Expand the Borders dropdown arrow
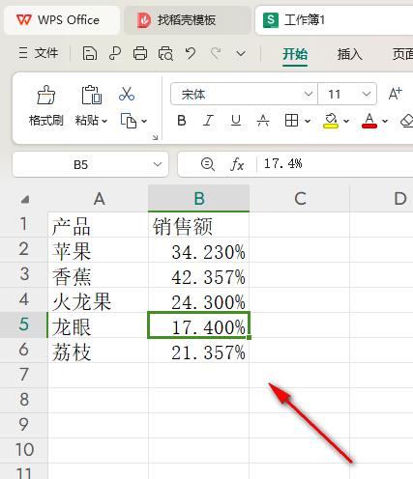Image resolution: width=413 pixels, height=479 pixels. 308,122
